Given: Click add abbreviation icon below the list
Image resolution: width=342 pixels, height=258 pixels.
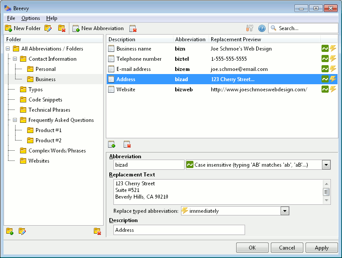Looking at the screenshot, I should pyautogui.click(x=112, y=144).
